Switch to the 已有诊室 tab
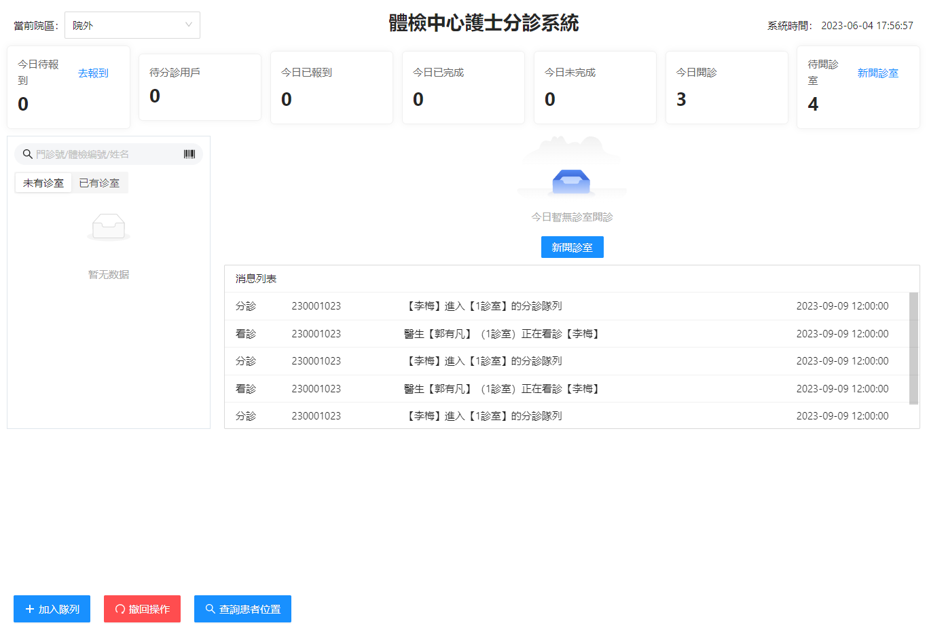The image size is (927, 636). pyautogui.click(x=99, y=183)
